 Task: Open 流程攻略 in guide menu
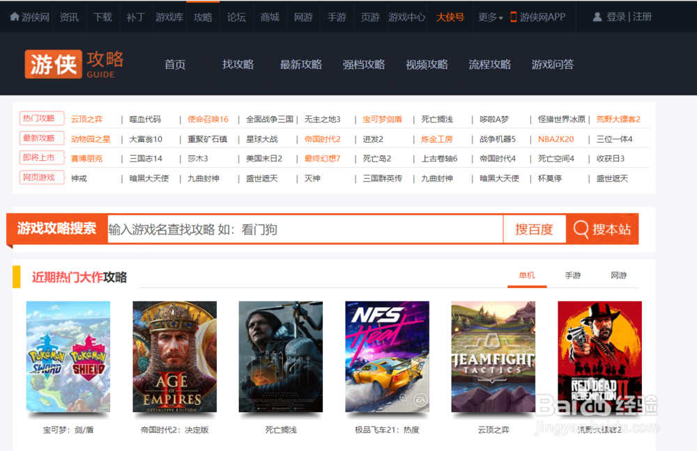(490, 64)
